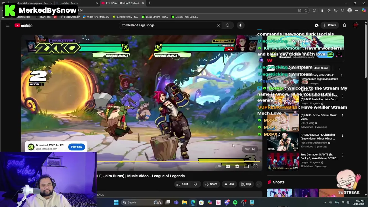Screen dimensions: 368x207
Task: Skip the 2XKO video ad
Action: (x=250, y=149)
